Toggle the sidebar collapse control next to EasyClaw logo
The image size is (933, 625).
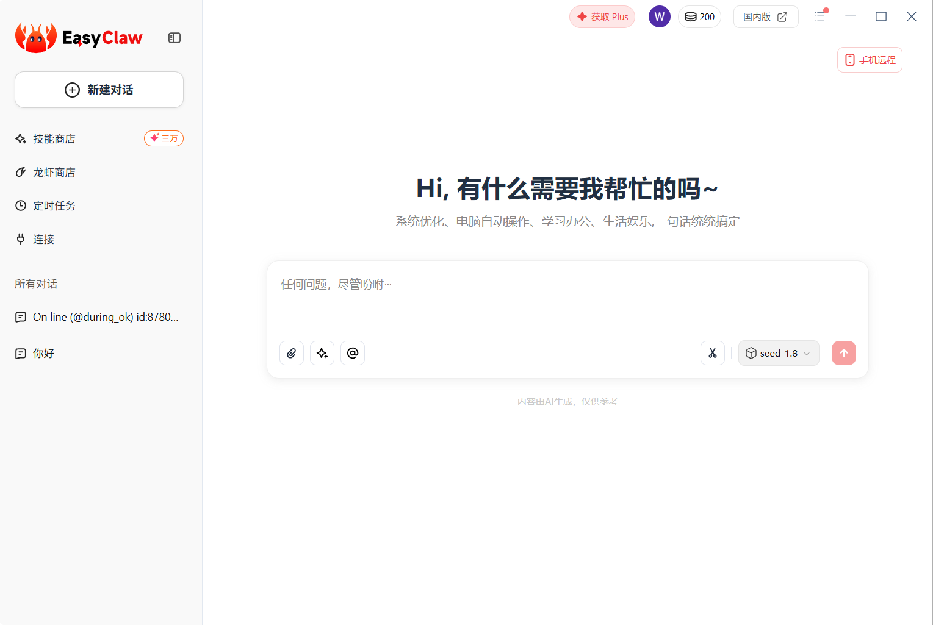tap(174, 37)
